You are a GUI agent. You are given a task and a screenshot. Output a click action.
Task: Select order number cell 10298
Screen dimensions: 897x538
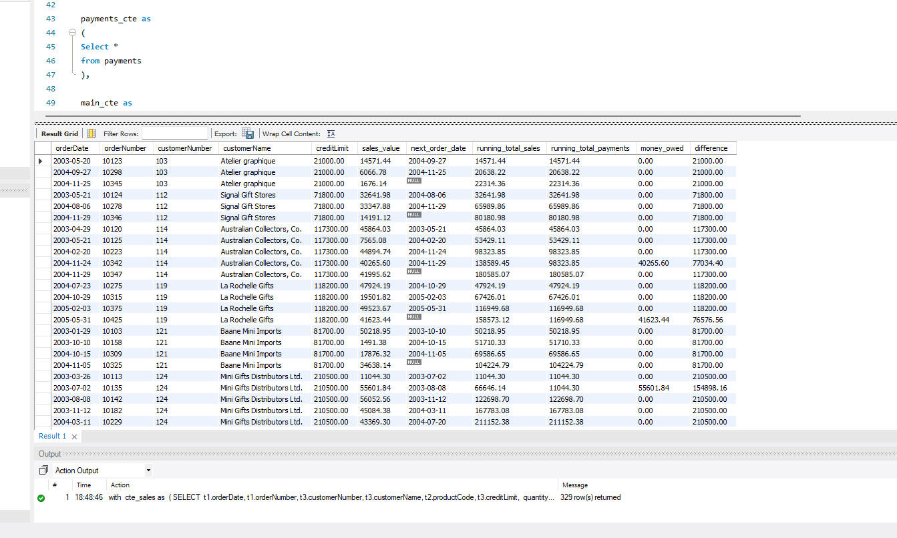(x=112, y=172)
